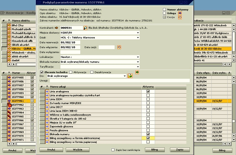Click the Anuluj button in the dialog
This screenshot has height=155, width=236.
coord(51,150)
